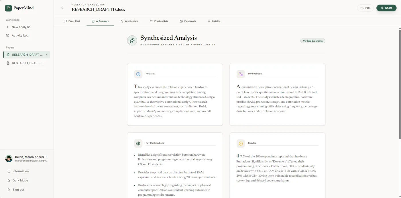Click the Verified Grounding badge
The image size is (401, 198).
point(313,41)
